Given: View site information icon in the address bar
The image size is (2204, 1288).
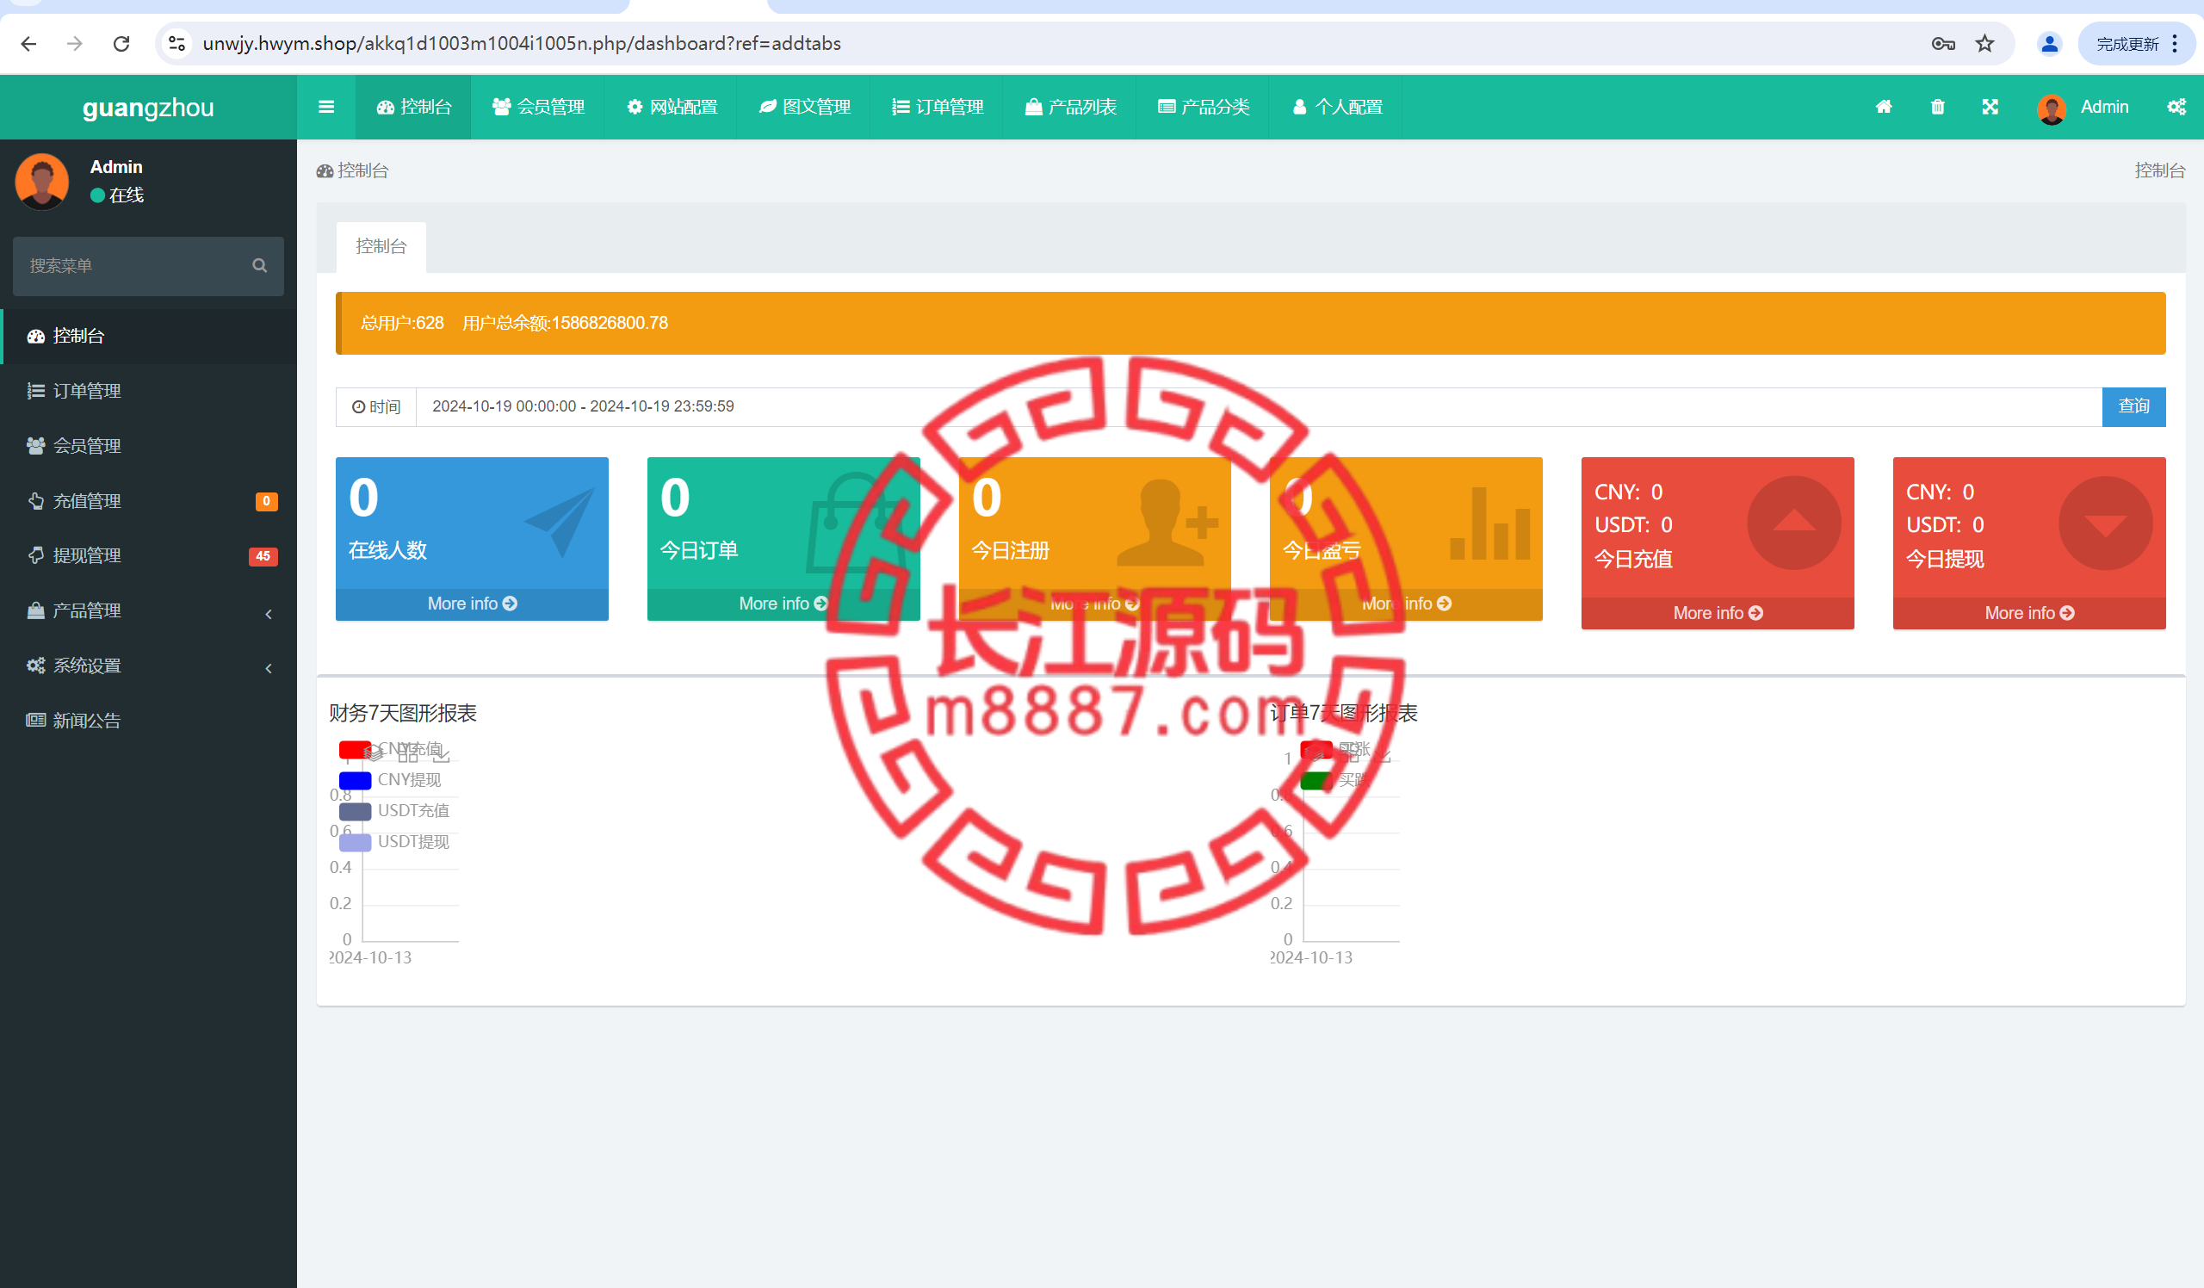Looking at the screenshot, I should [x=177, y=44].
